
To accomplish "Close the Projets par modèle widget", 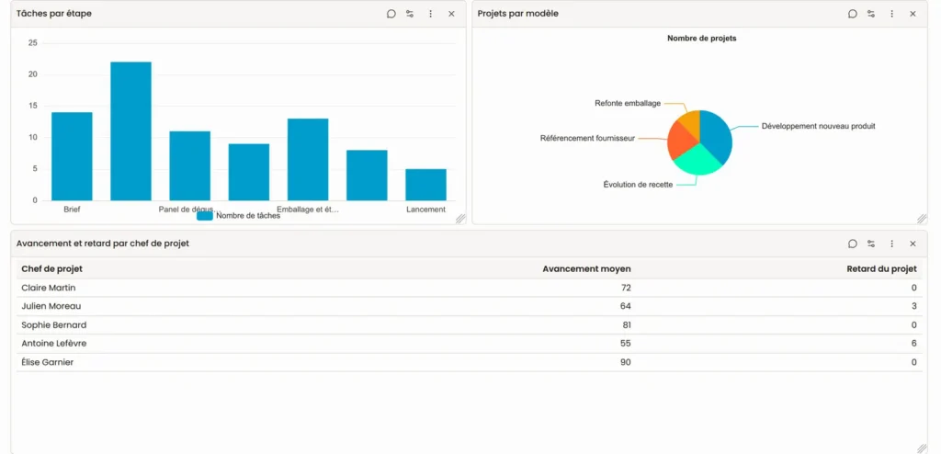I will click(913, 14).
